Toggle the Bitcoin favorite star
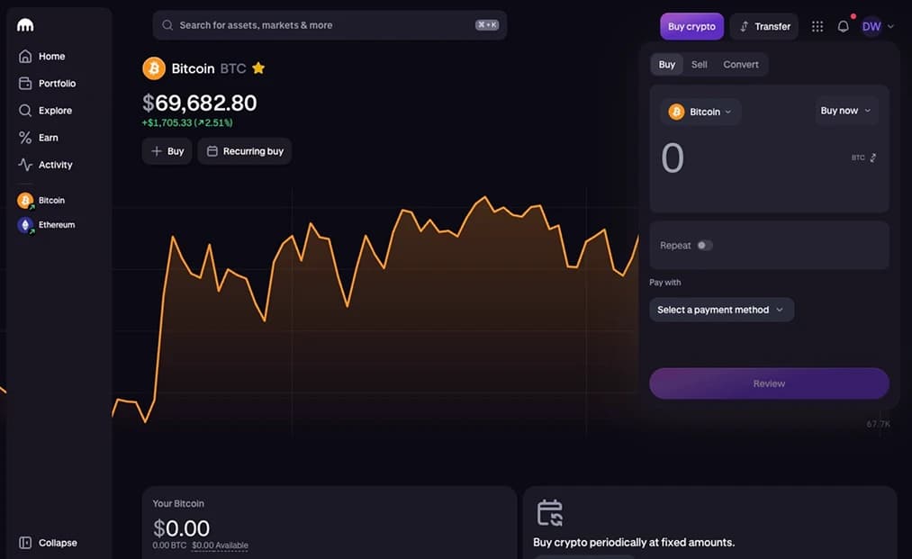Viewport: 912px width, 559px height. pos(258,68)
